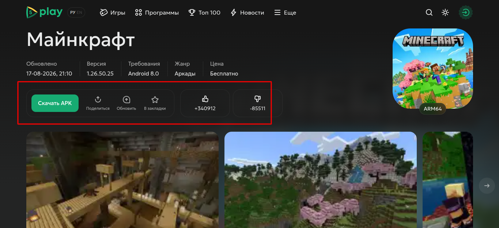
Task: Add to bookmarks star icon
Action: [x=155, y=103]
